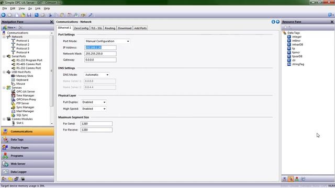Select Time Manager in Services
The width and height of the screenshot is (335, 188).
tap(25, 96)
